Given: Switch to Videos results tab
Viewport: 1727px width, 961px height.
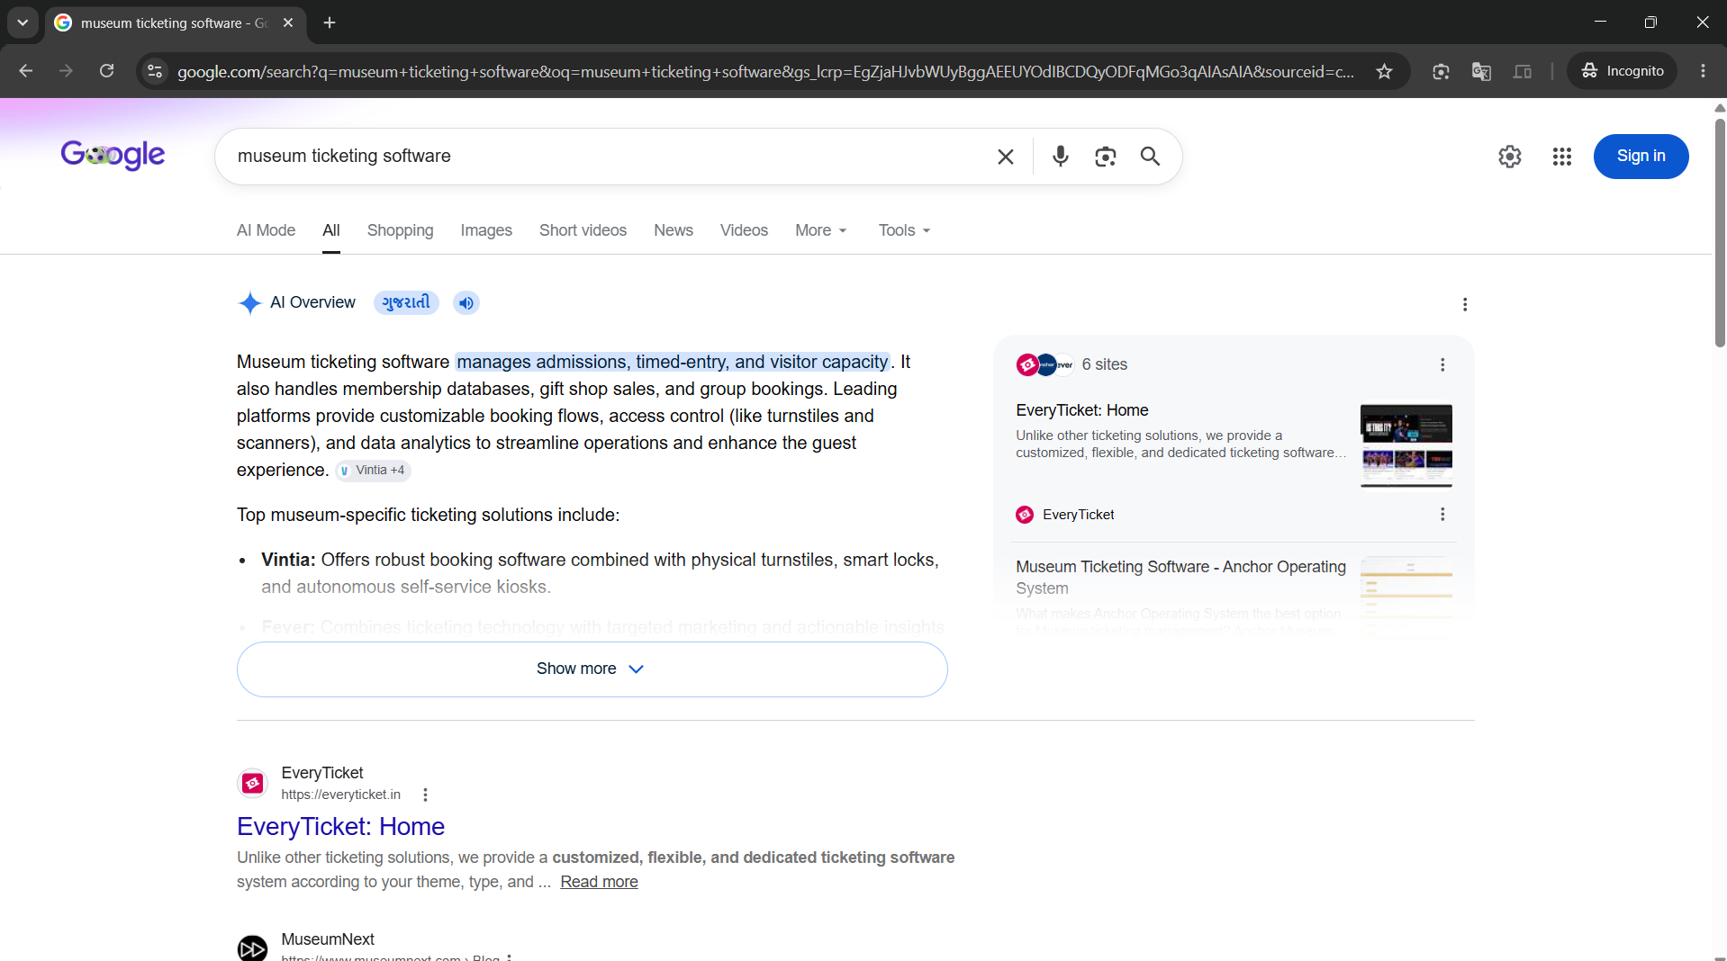Looking at the screenshot, I should tap(744, 230).
